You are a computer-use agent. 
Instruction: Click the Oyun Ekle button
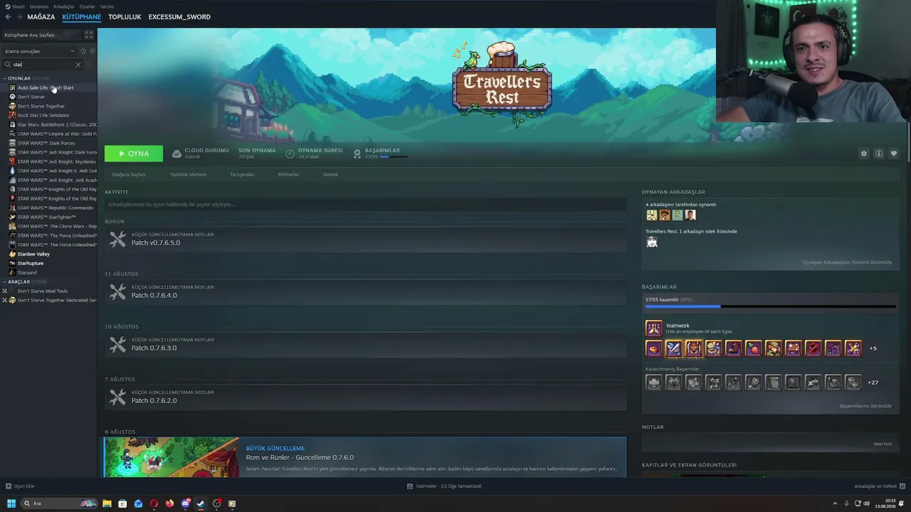[20, 486]
